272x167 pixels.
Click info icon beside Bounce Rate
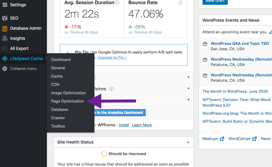pos(180,3)
